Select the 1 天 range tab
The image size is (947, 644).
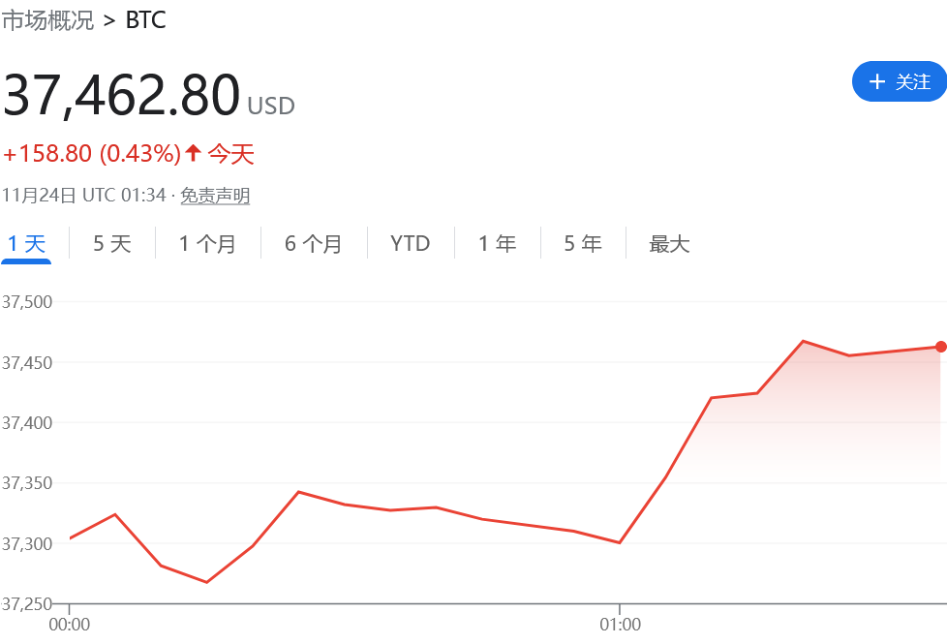pos(27,244)
